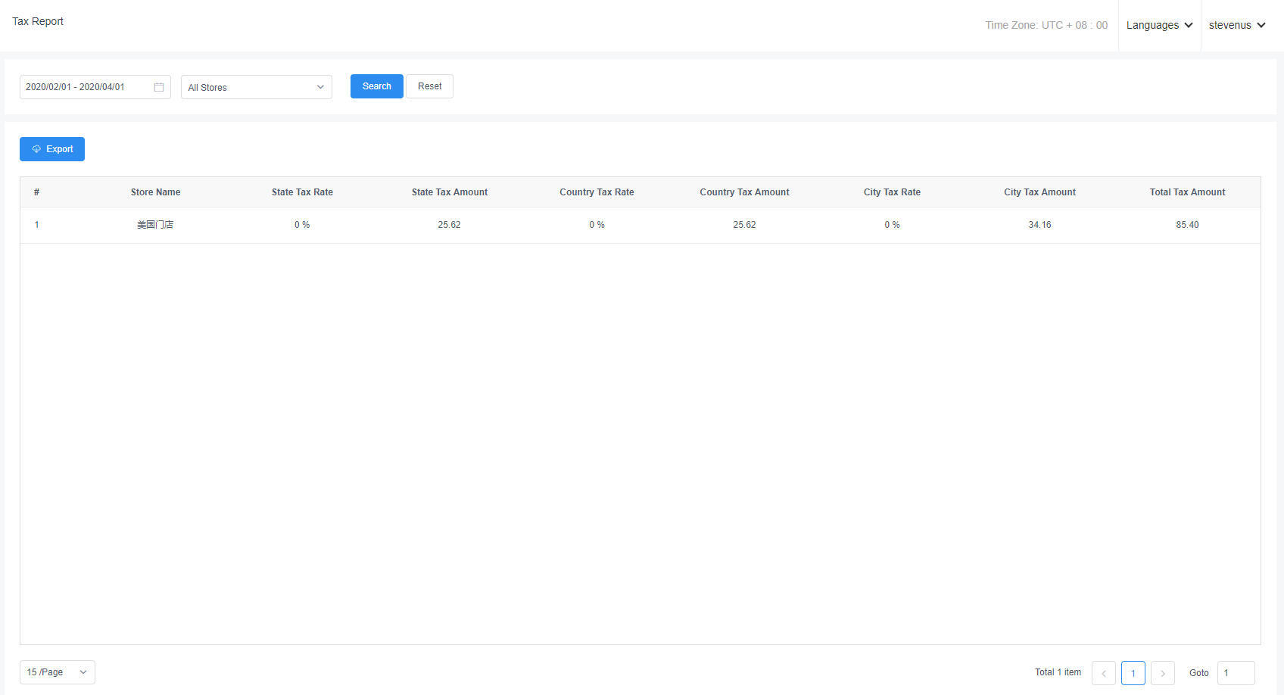Open the stevenus user menu

pyautogui.click(x=1237, y=25)
